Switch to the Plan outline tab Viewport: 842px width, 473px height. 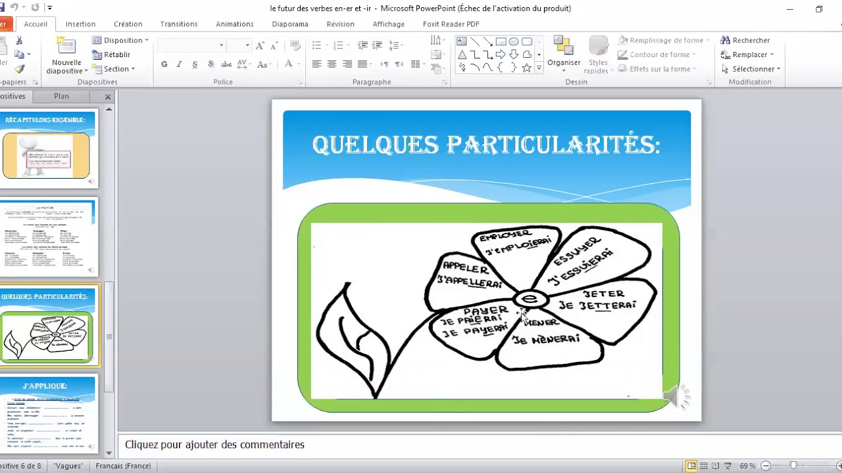[x=61, y=96]
